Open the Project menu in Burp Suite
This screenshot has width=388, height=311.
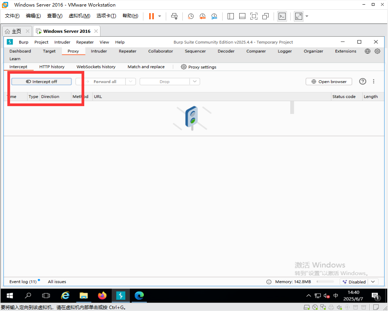(41, 42)
